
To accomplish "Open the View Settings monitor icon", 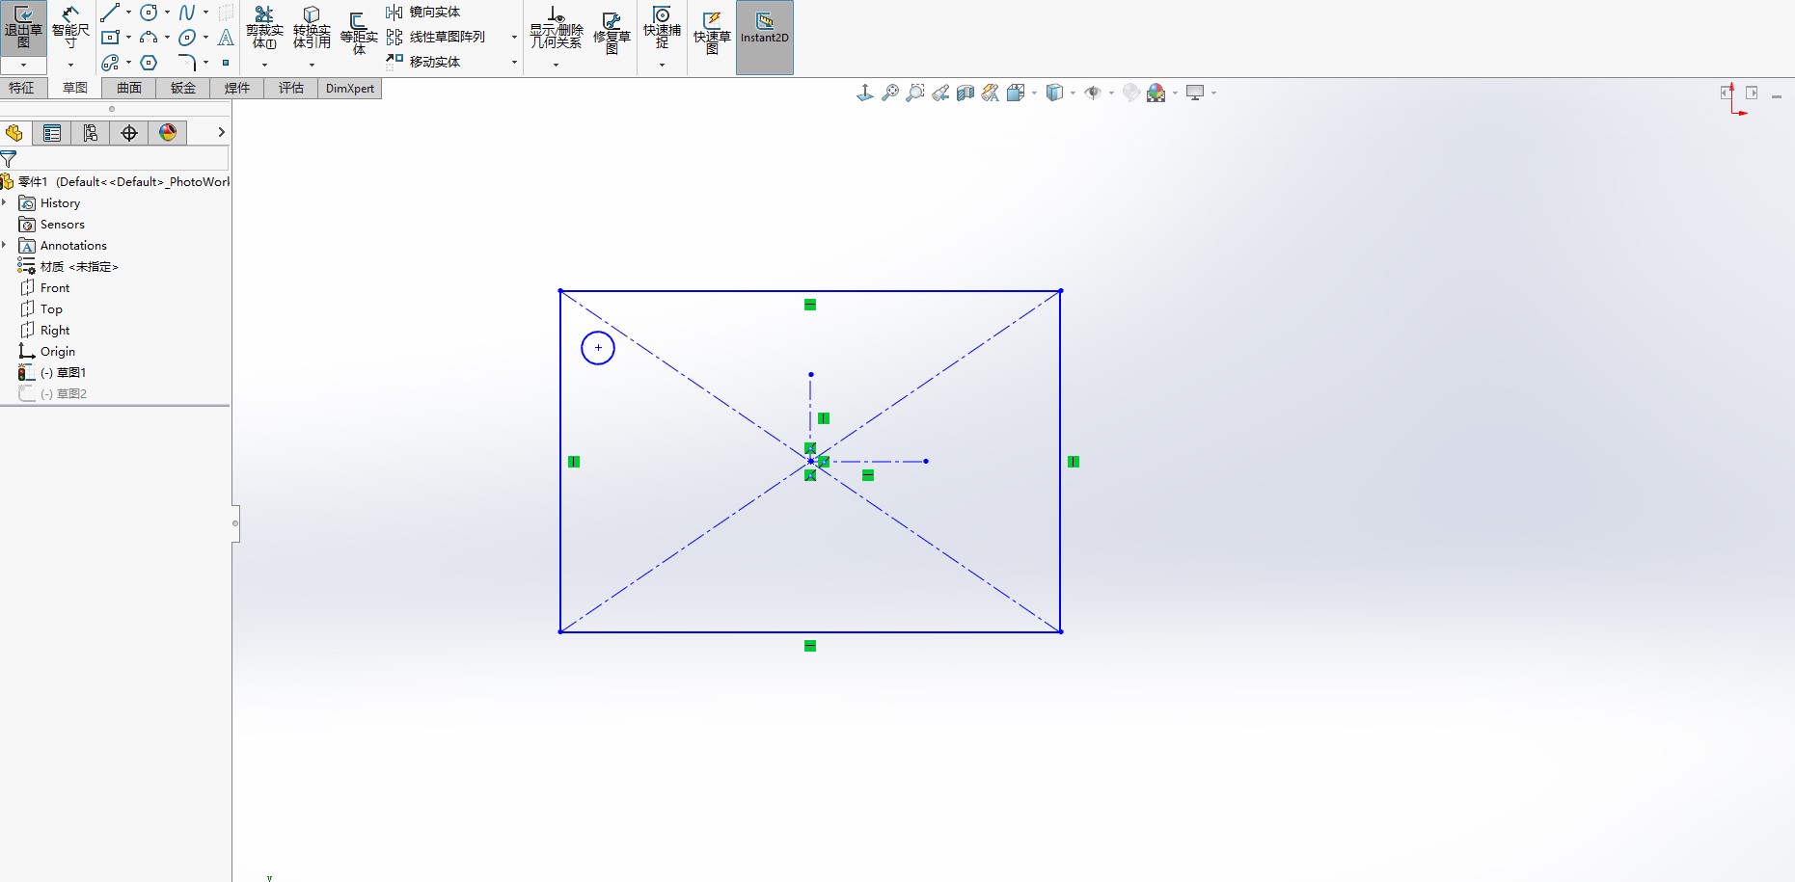I will (1195, 93).
